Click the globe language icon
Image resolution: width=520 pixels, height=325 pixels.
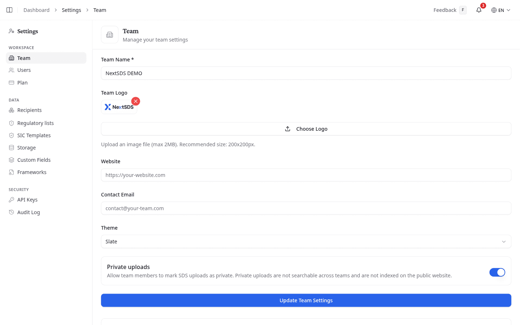[x=494, y=10]
